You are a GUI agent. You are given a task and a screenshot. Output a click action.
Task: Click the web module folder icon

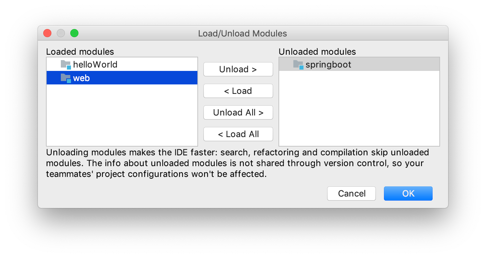point(66,78)
